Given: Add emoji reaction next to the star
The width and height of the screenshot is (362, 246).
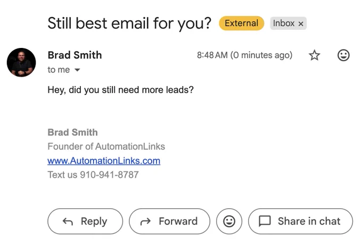Looking at the screenshot, I should 343,55.
